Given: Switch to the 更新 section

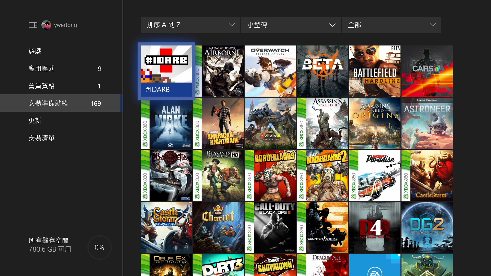Looking at the screenshot, I should pyautogui.click(x=35, y=121).
